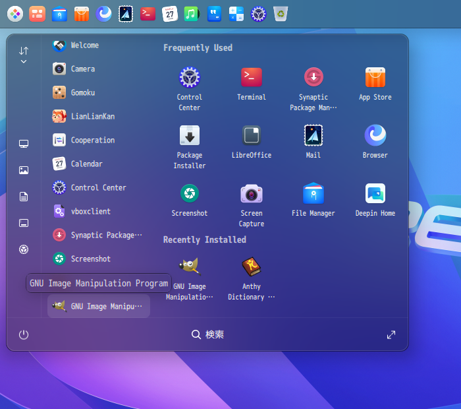Open Package Installer
Viewport: 461px width, 409px height.
(189, 136)
